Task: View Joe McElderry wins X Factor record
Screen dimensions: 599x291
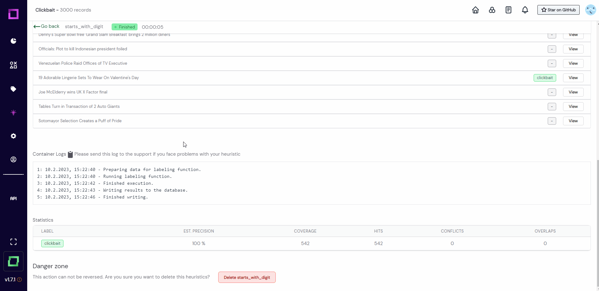Action: 573,92
